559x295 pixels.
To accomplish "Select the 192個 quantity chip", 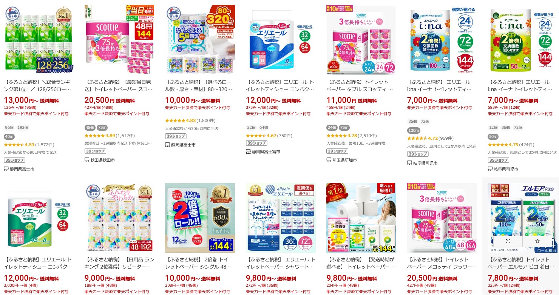I will point(23,128).
